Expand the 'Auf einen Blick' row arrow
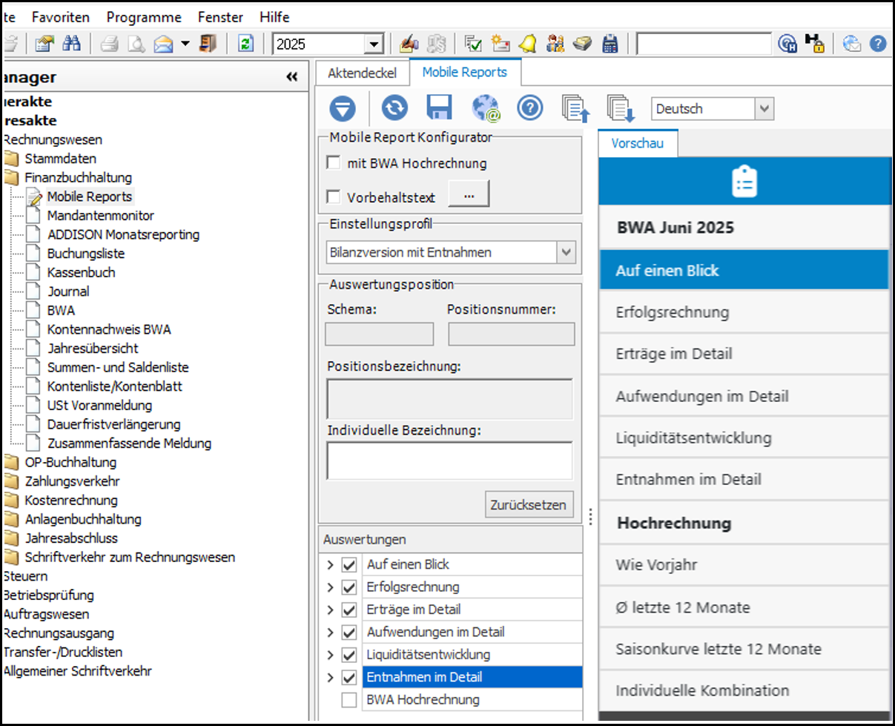895x726 pixels. [330, 565]
